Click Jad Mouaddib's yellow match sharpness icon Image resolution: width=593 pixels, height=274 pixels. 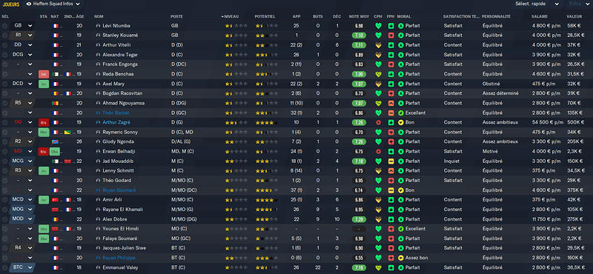pyautogui.click(x=391, y=161)
